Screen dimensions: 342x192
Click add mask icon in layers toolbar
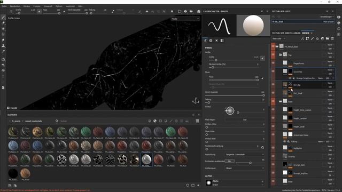coord(307,38)
